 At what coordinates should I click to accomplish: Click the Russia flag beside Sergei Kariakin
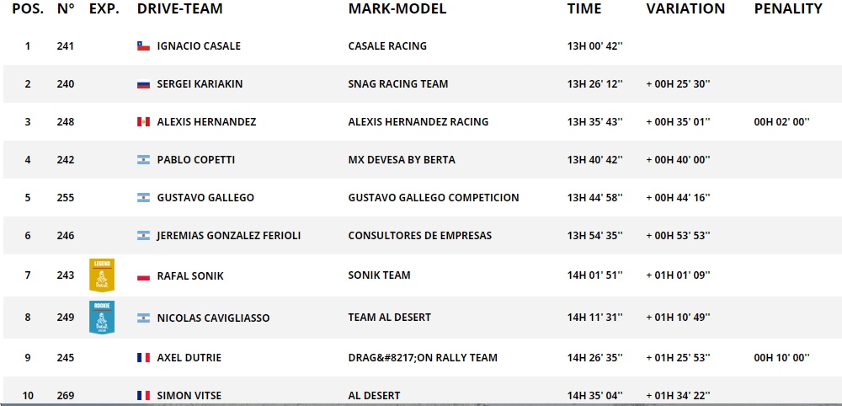tap(143, 84)
